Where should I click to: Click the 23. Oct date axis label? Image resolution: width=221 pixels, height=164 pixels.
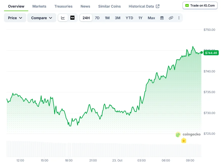[x=117, y=160]
